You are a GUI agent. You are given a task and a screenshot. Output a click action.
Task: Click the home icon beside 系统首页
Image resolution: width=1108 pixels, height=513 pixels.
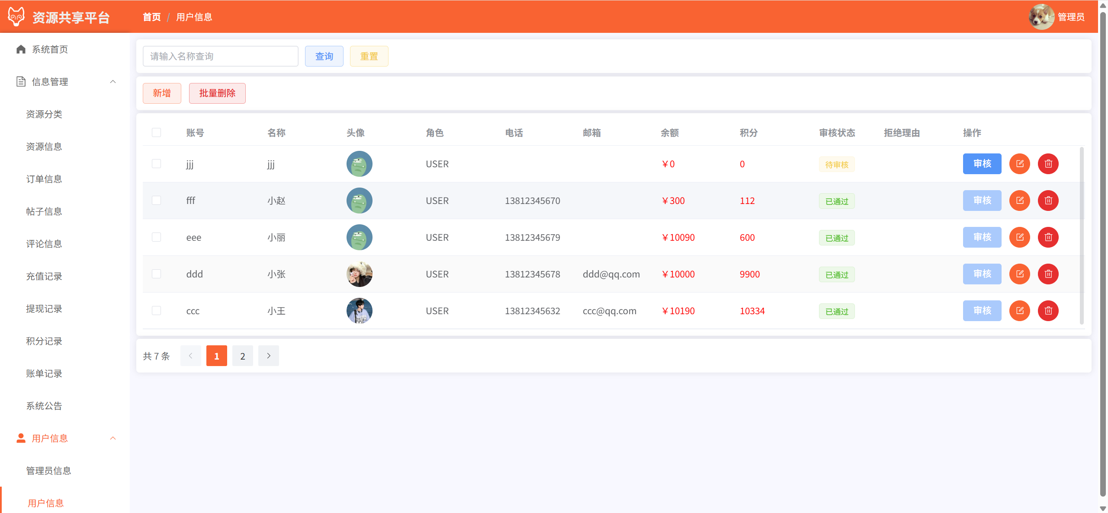tap(21, 49)
